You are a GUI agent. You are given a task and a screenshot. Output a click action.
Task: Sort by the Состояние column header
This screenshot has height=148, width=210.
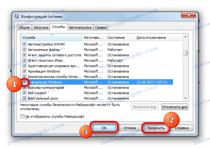pos(120,38)
